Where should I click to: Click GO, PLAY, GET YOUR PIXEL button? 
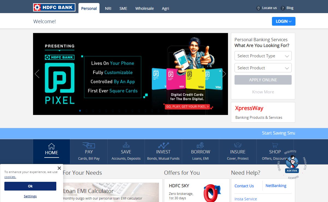(x=187, y=107)
